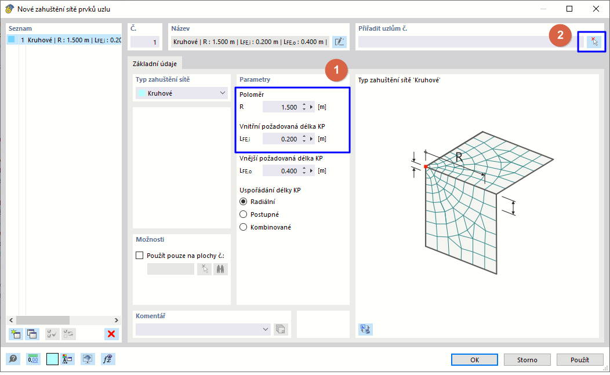Click the copy list item icon

[x=32, y=334]
